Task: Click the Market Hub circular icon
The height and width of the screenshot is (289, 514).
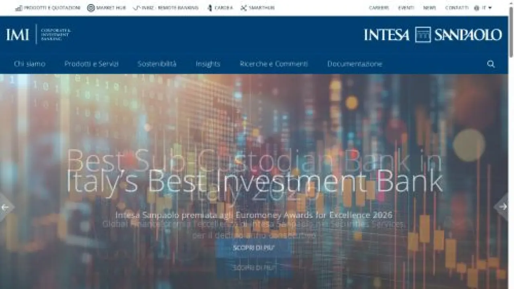Action: (x=91, y=8)
